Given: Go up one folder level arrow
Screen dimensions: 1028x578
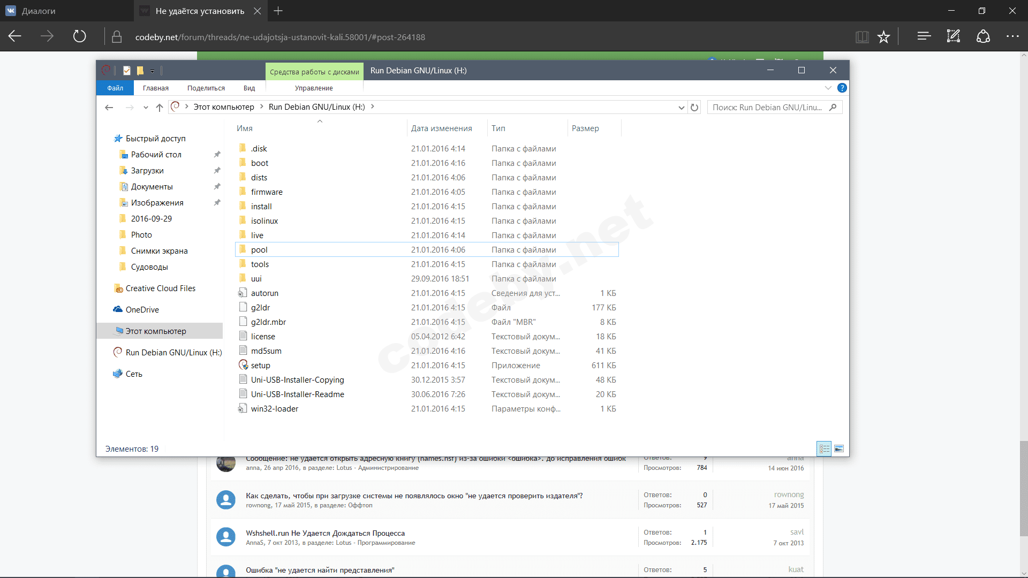Looking at the screenshot, I should point(159,107).
